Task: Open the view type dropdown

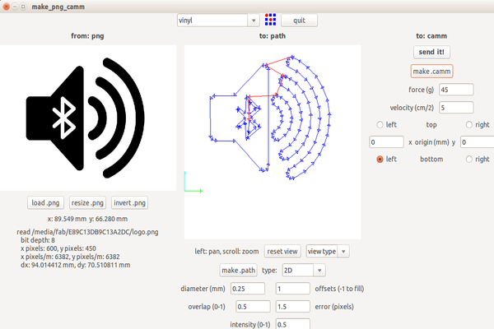Action: [328, 251]
